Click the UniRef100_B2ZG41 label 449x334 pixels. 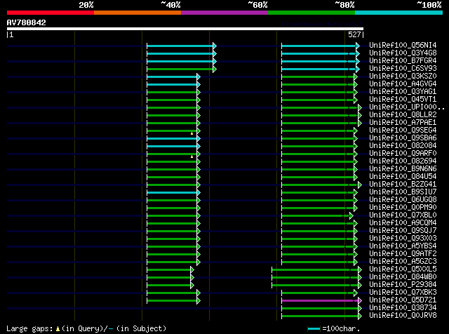pos(403,185)
